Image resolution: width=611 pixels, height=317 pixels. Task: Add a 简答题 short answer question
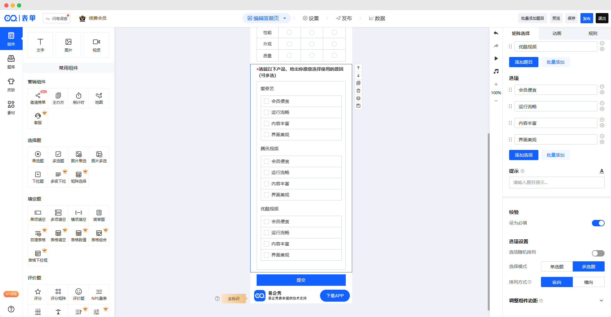point(99,215)
